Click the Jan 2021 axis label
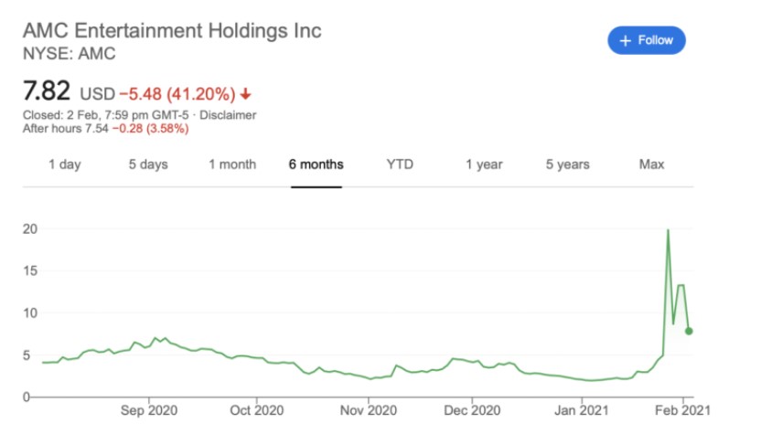 pyautogui.click(x=582, y=411)
